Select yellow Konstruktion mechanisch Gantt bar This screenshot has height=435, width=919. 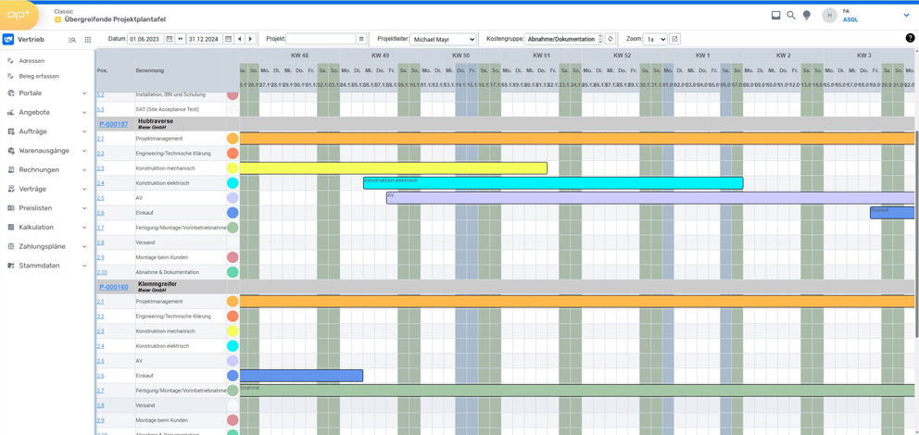tap(394, 168)
